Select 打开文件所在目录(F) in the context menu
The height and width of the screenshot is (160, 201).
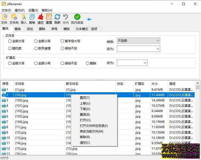(x=94, y=126)
